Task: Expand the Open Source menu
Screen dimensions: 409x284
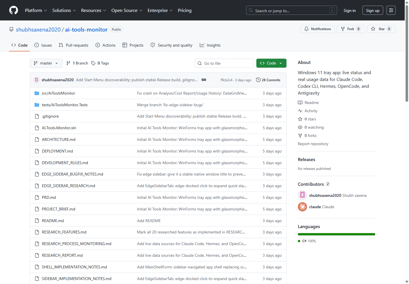Action: (x=127, y=11)
